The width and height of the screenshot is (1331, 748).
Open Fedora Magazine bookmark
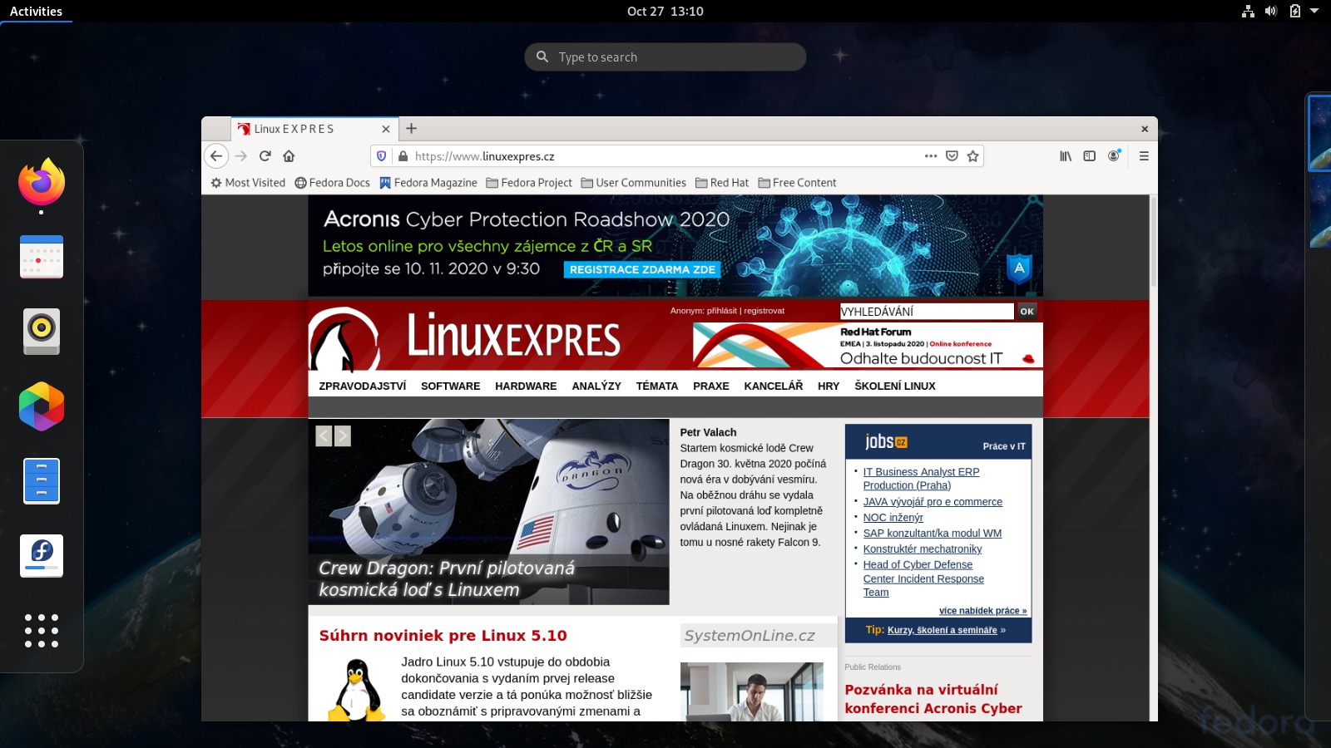click(x=428, y=183)
